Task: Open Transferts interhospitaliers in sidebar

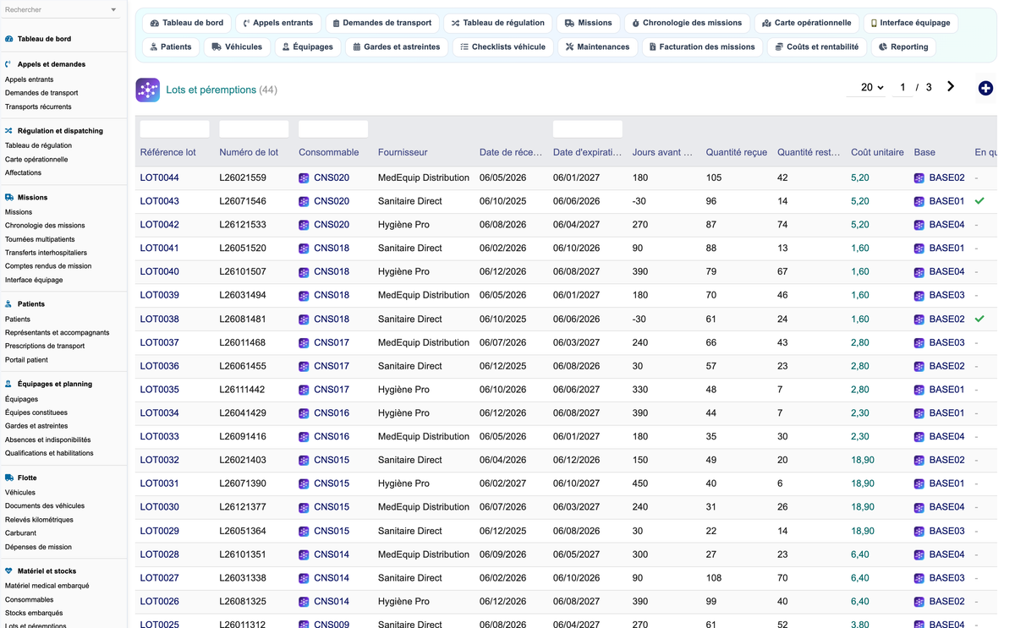Action: pyautogui.click(x=46, y=253)
